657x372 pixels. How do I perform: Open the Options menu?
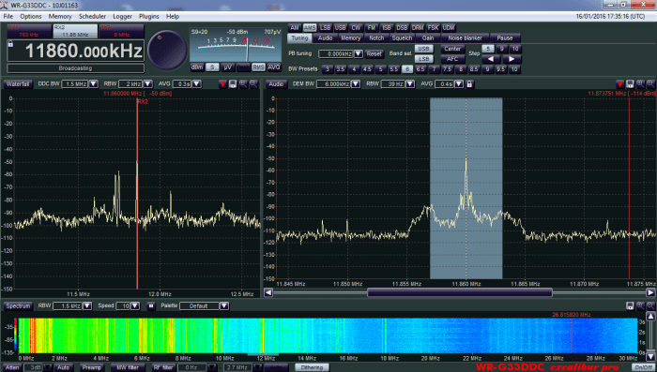point(31,16)
